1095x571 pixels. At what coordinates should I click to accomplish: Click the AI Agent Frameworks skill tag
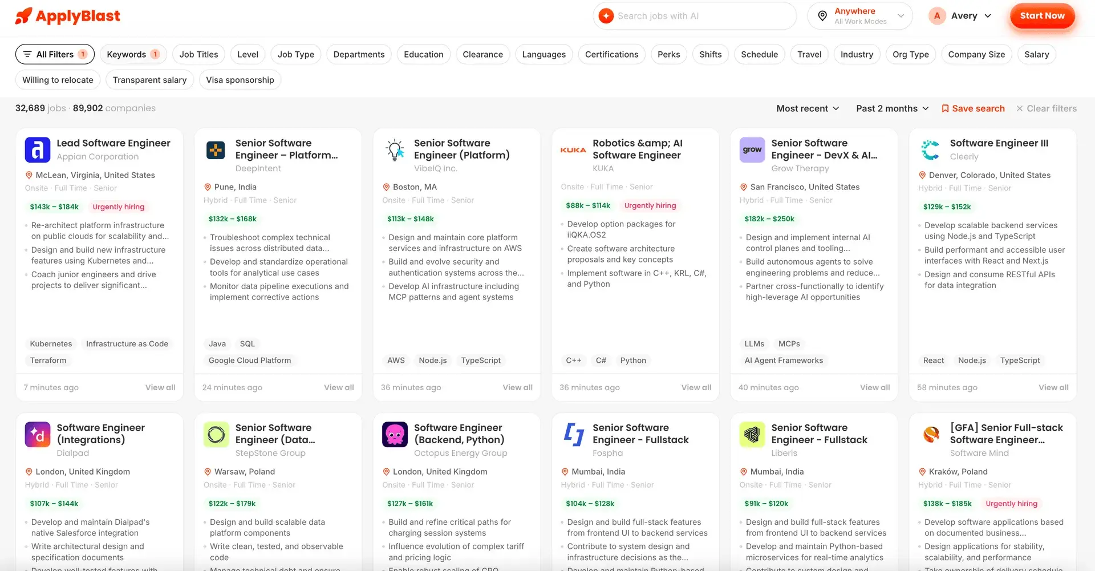tap(784, 361)
